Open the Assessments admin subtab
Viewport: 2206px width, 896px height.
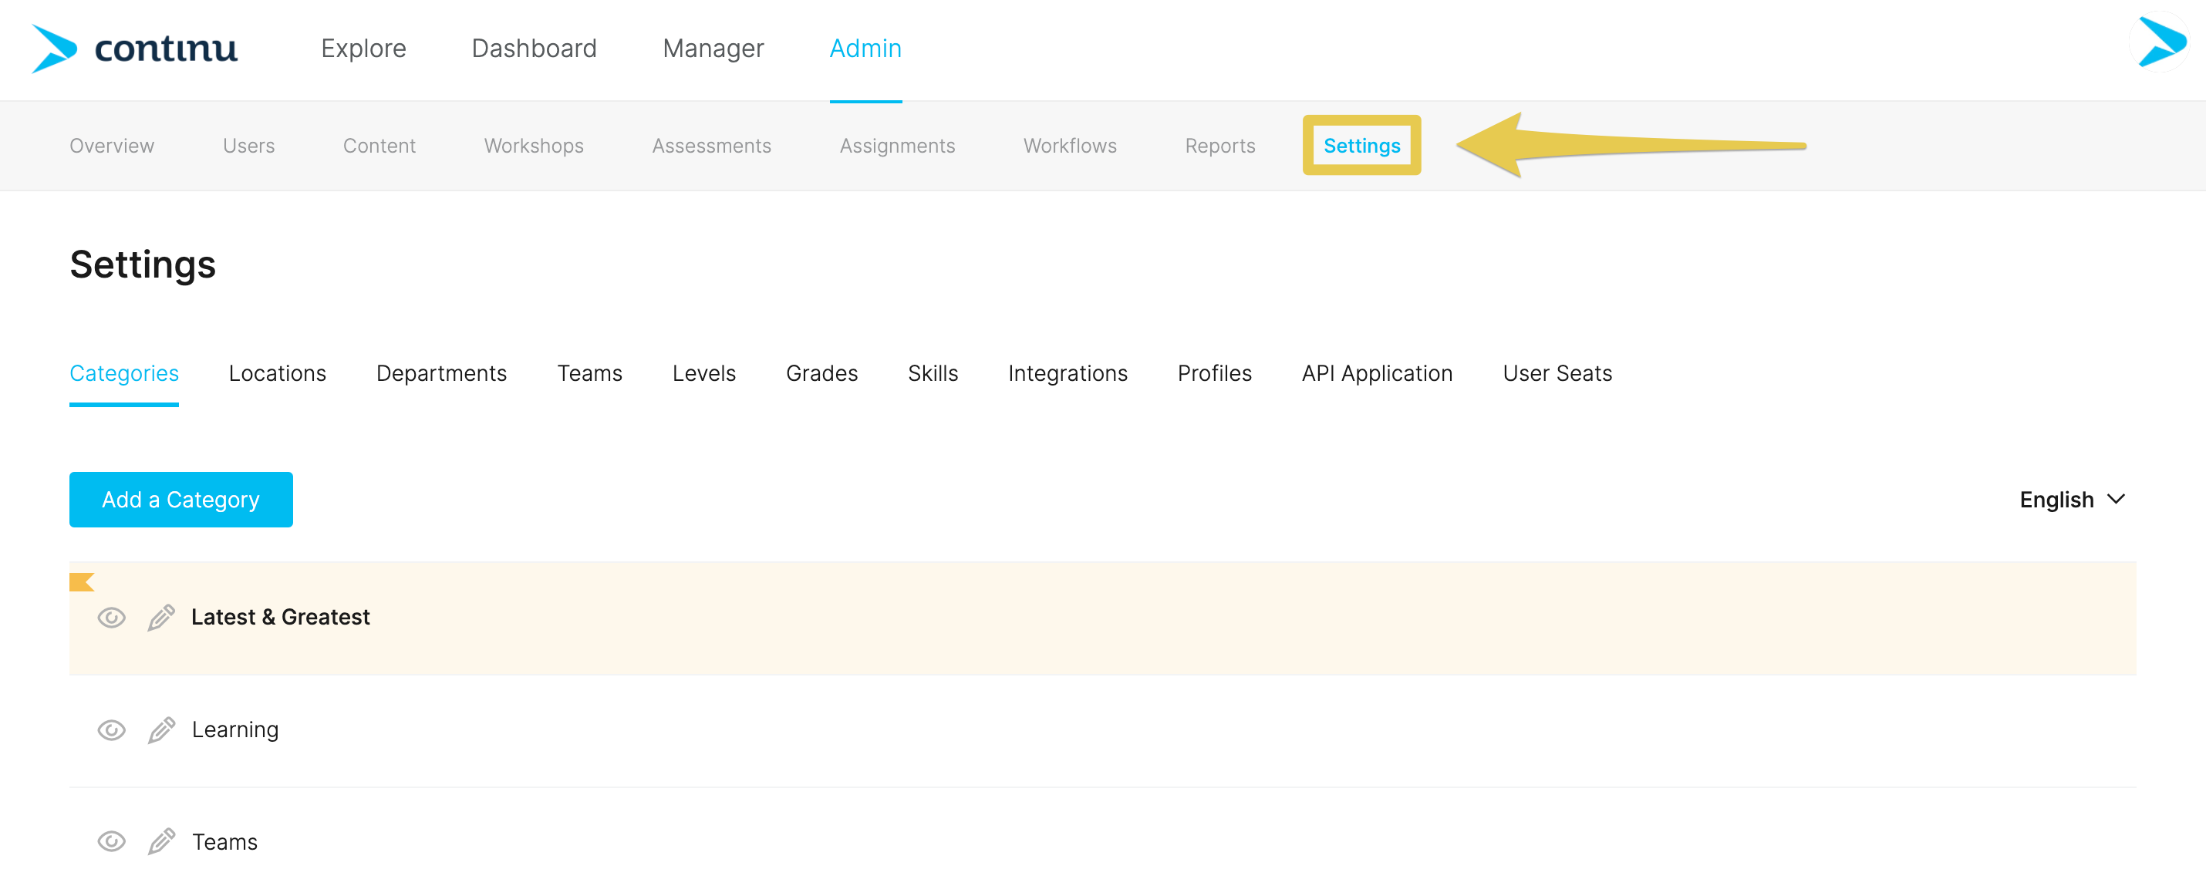712,146
